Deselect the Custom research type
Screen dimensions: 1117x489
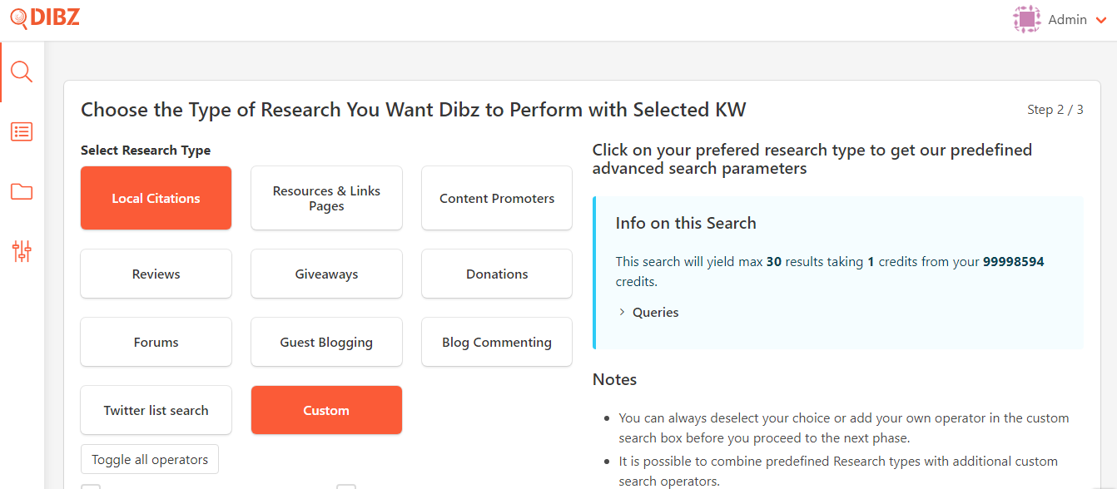tap(326, 410)
